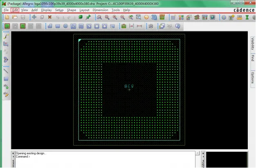Select the Shape Add Circle tool
The height and width of the screenshot is (168, 256).
point(65,26)
